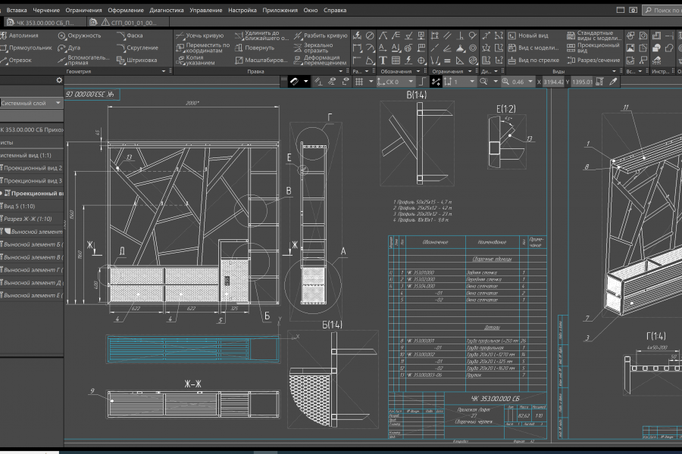Image resolution: width=682 pixels, height=454 pixels.
Task: Toggle the grid display button
Action: [x=360, y=82]
